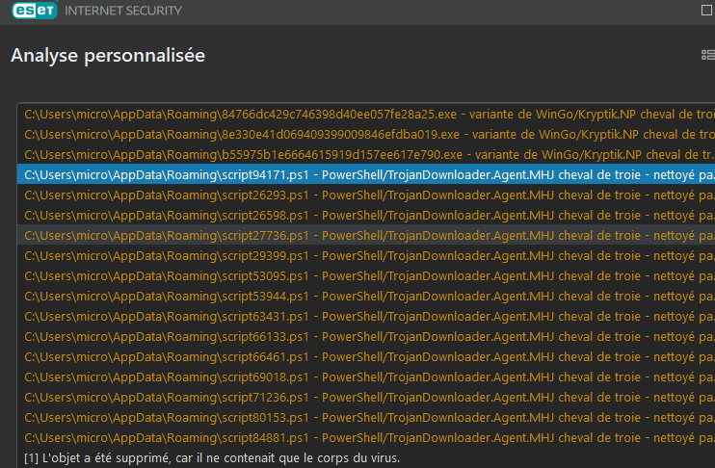
Task: Select the script29399.ps1 detection row
Action: click(366, 255)
